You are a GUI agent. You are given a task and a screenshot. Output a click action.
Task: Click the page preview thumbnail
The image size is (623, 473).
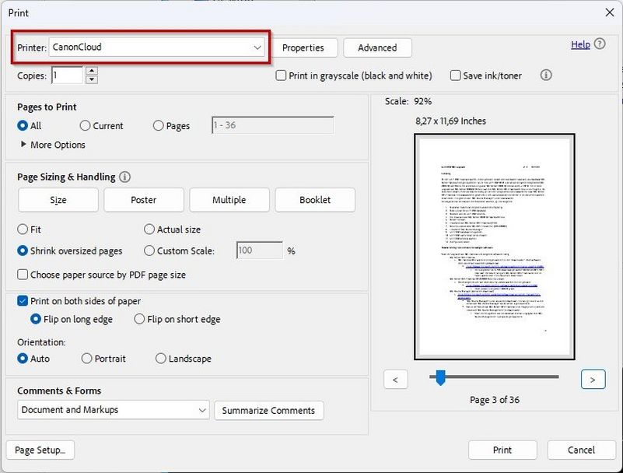coord(495,247)
